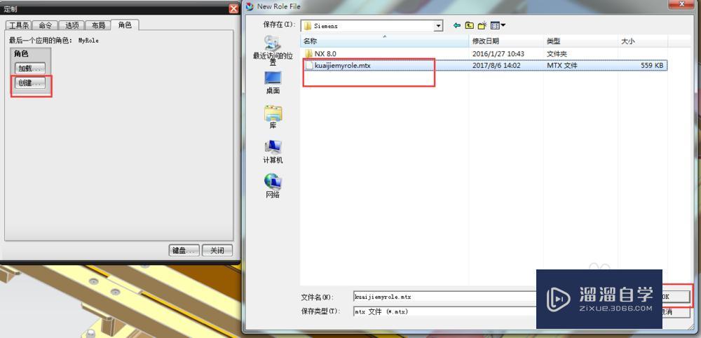The width and height of the screenshot is (701, 338).
Task: Close the 定制 dialog with the X
Action: pos(233,8)
